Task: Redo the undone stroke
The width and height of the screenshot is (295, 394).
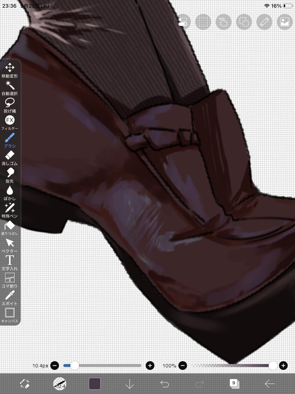Action: coord(200,383)
